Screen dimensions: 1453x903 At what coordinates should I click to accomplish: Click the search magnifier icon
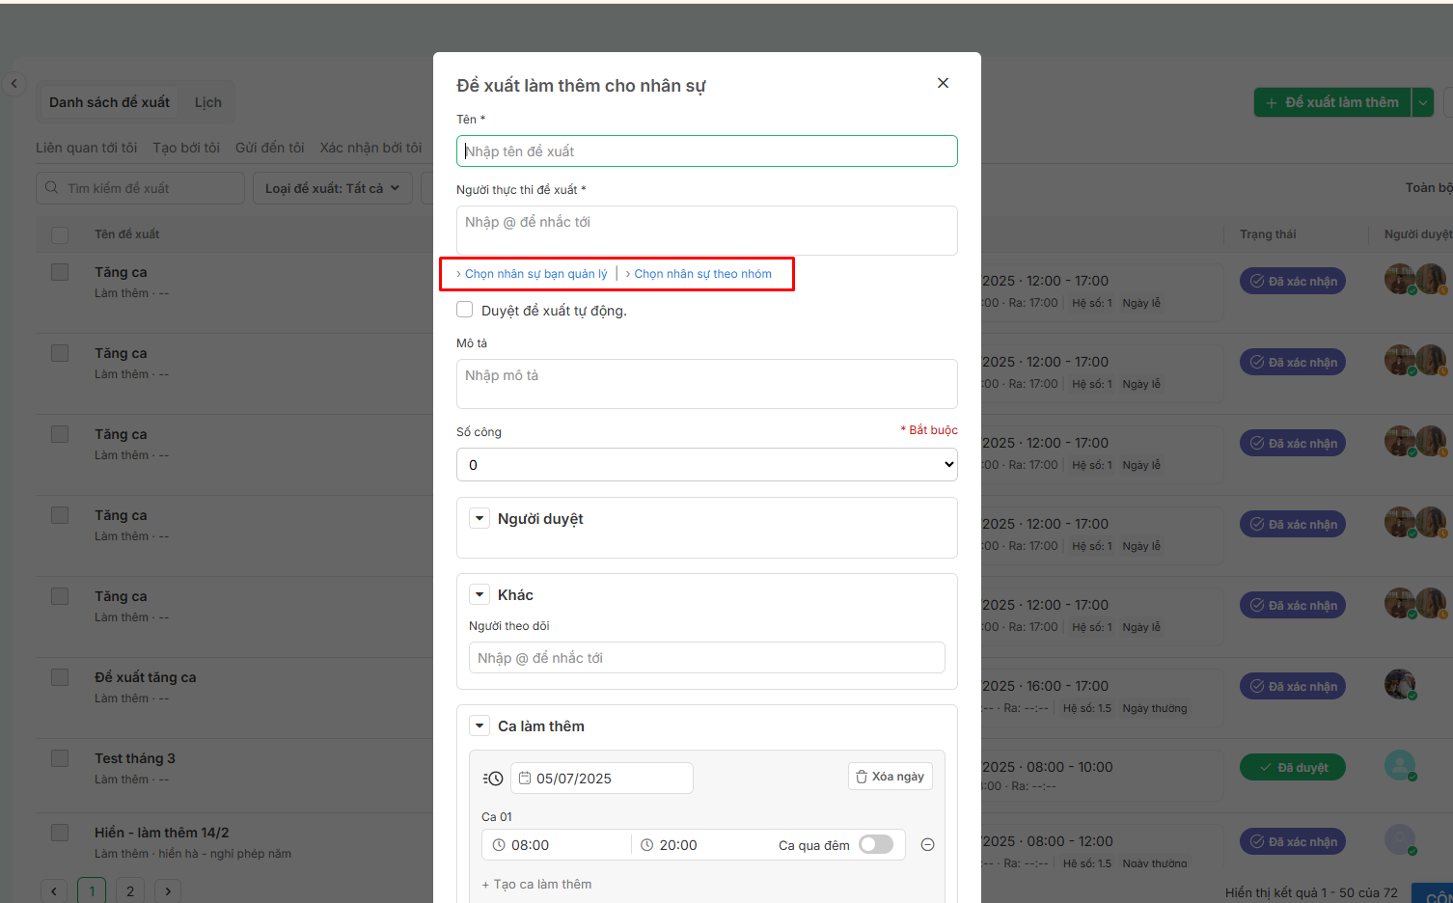(52, 187)
